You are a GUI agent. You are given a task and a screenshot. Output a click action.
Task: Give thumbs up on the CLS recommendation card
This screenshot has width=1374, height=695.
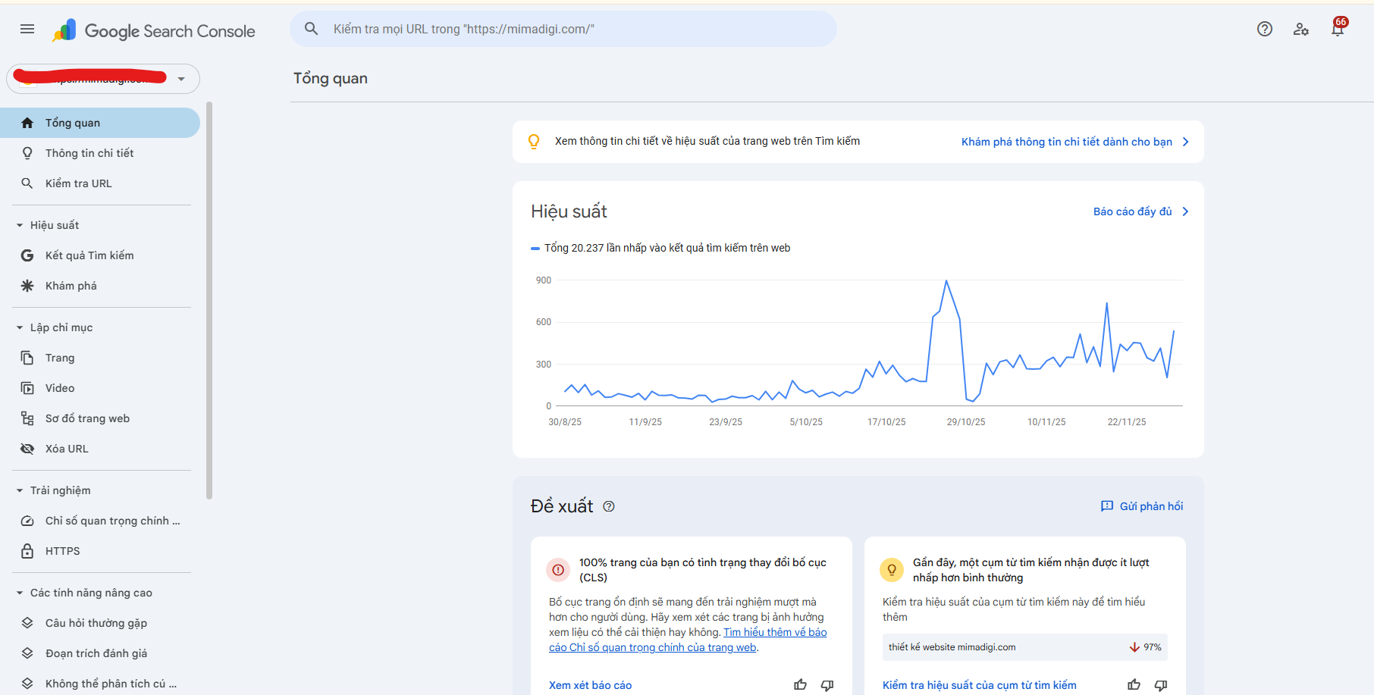(800, 684)
